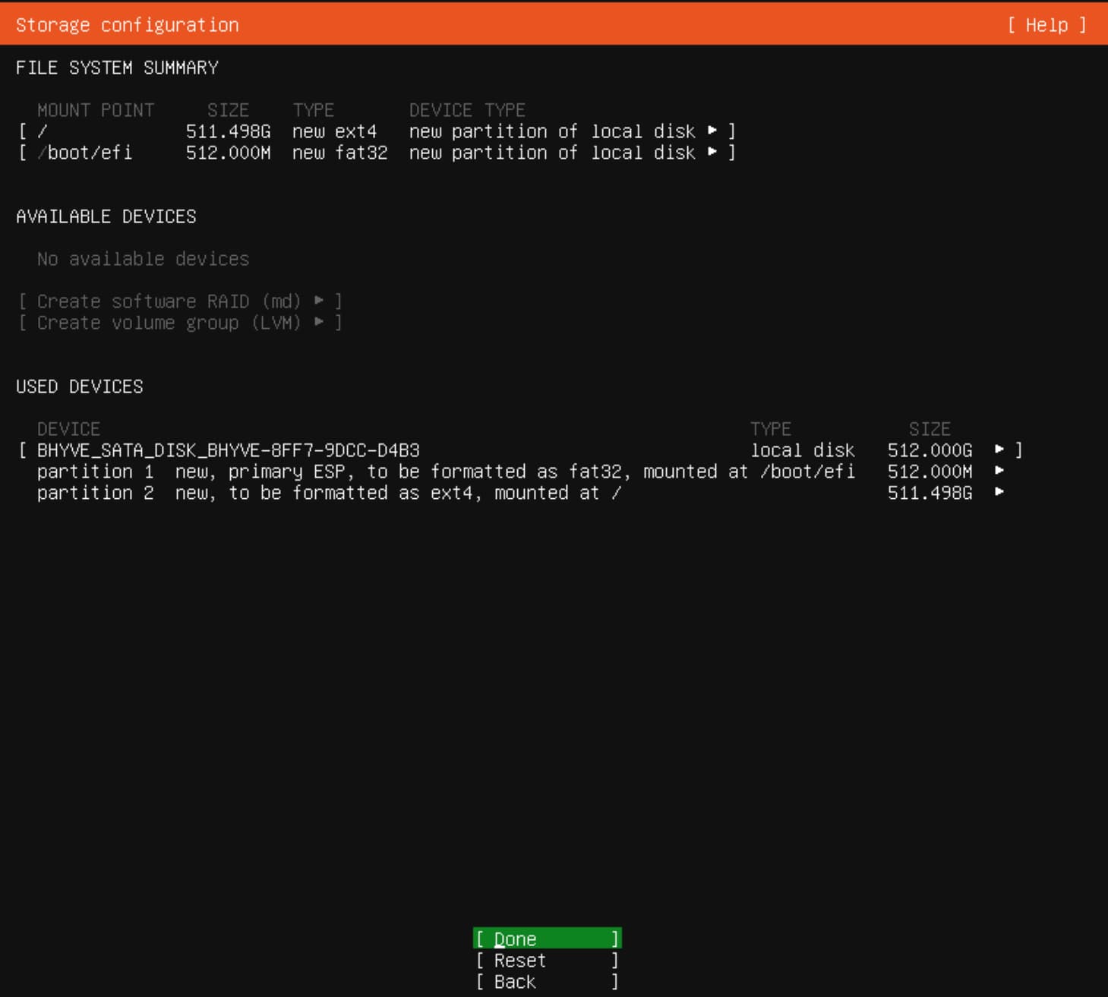Image resolution: width=1108 pixels, height=997 pixels.
Task: Click the new ext4 type value
Action: point(334,131)
